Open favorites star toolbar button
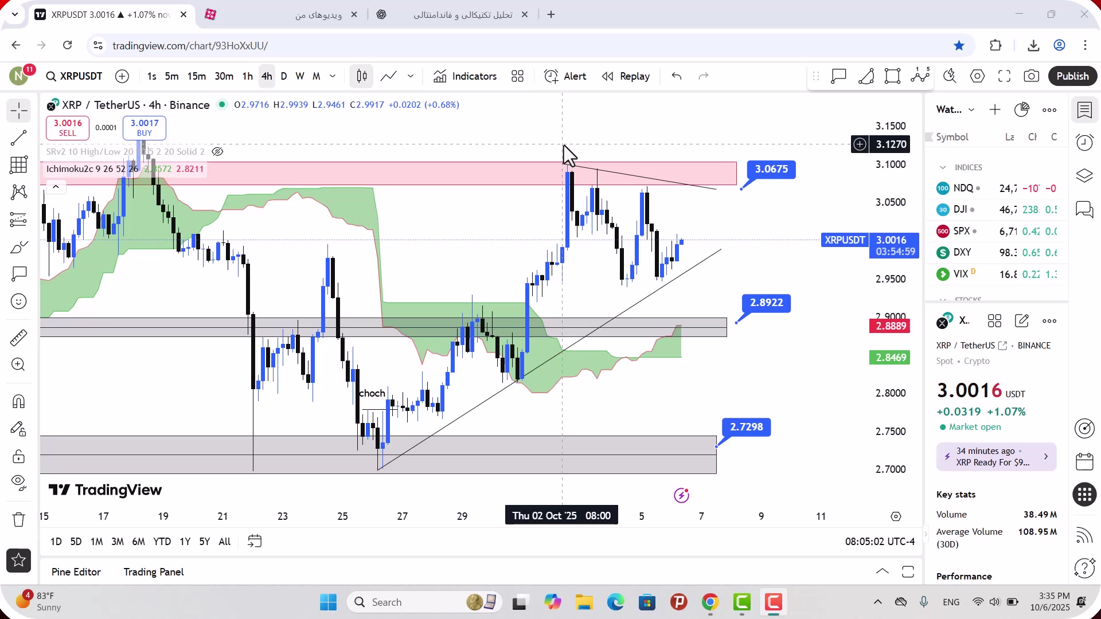The image size is (1101, 619). click(19, 561)
